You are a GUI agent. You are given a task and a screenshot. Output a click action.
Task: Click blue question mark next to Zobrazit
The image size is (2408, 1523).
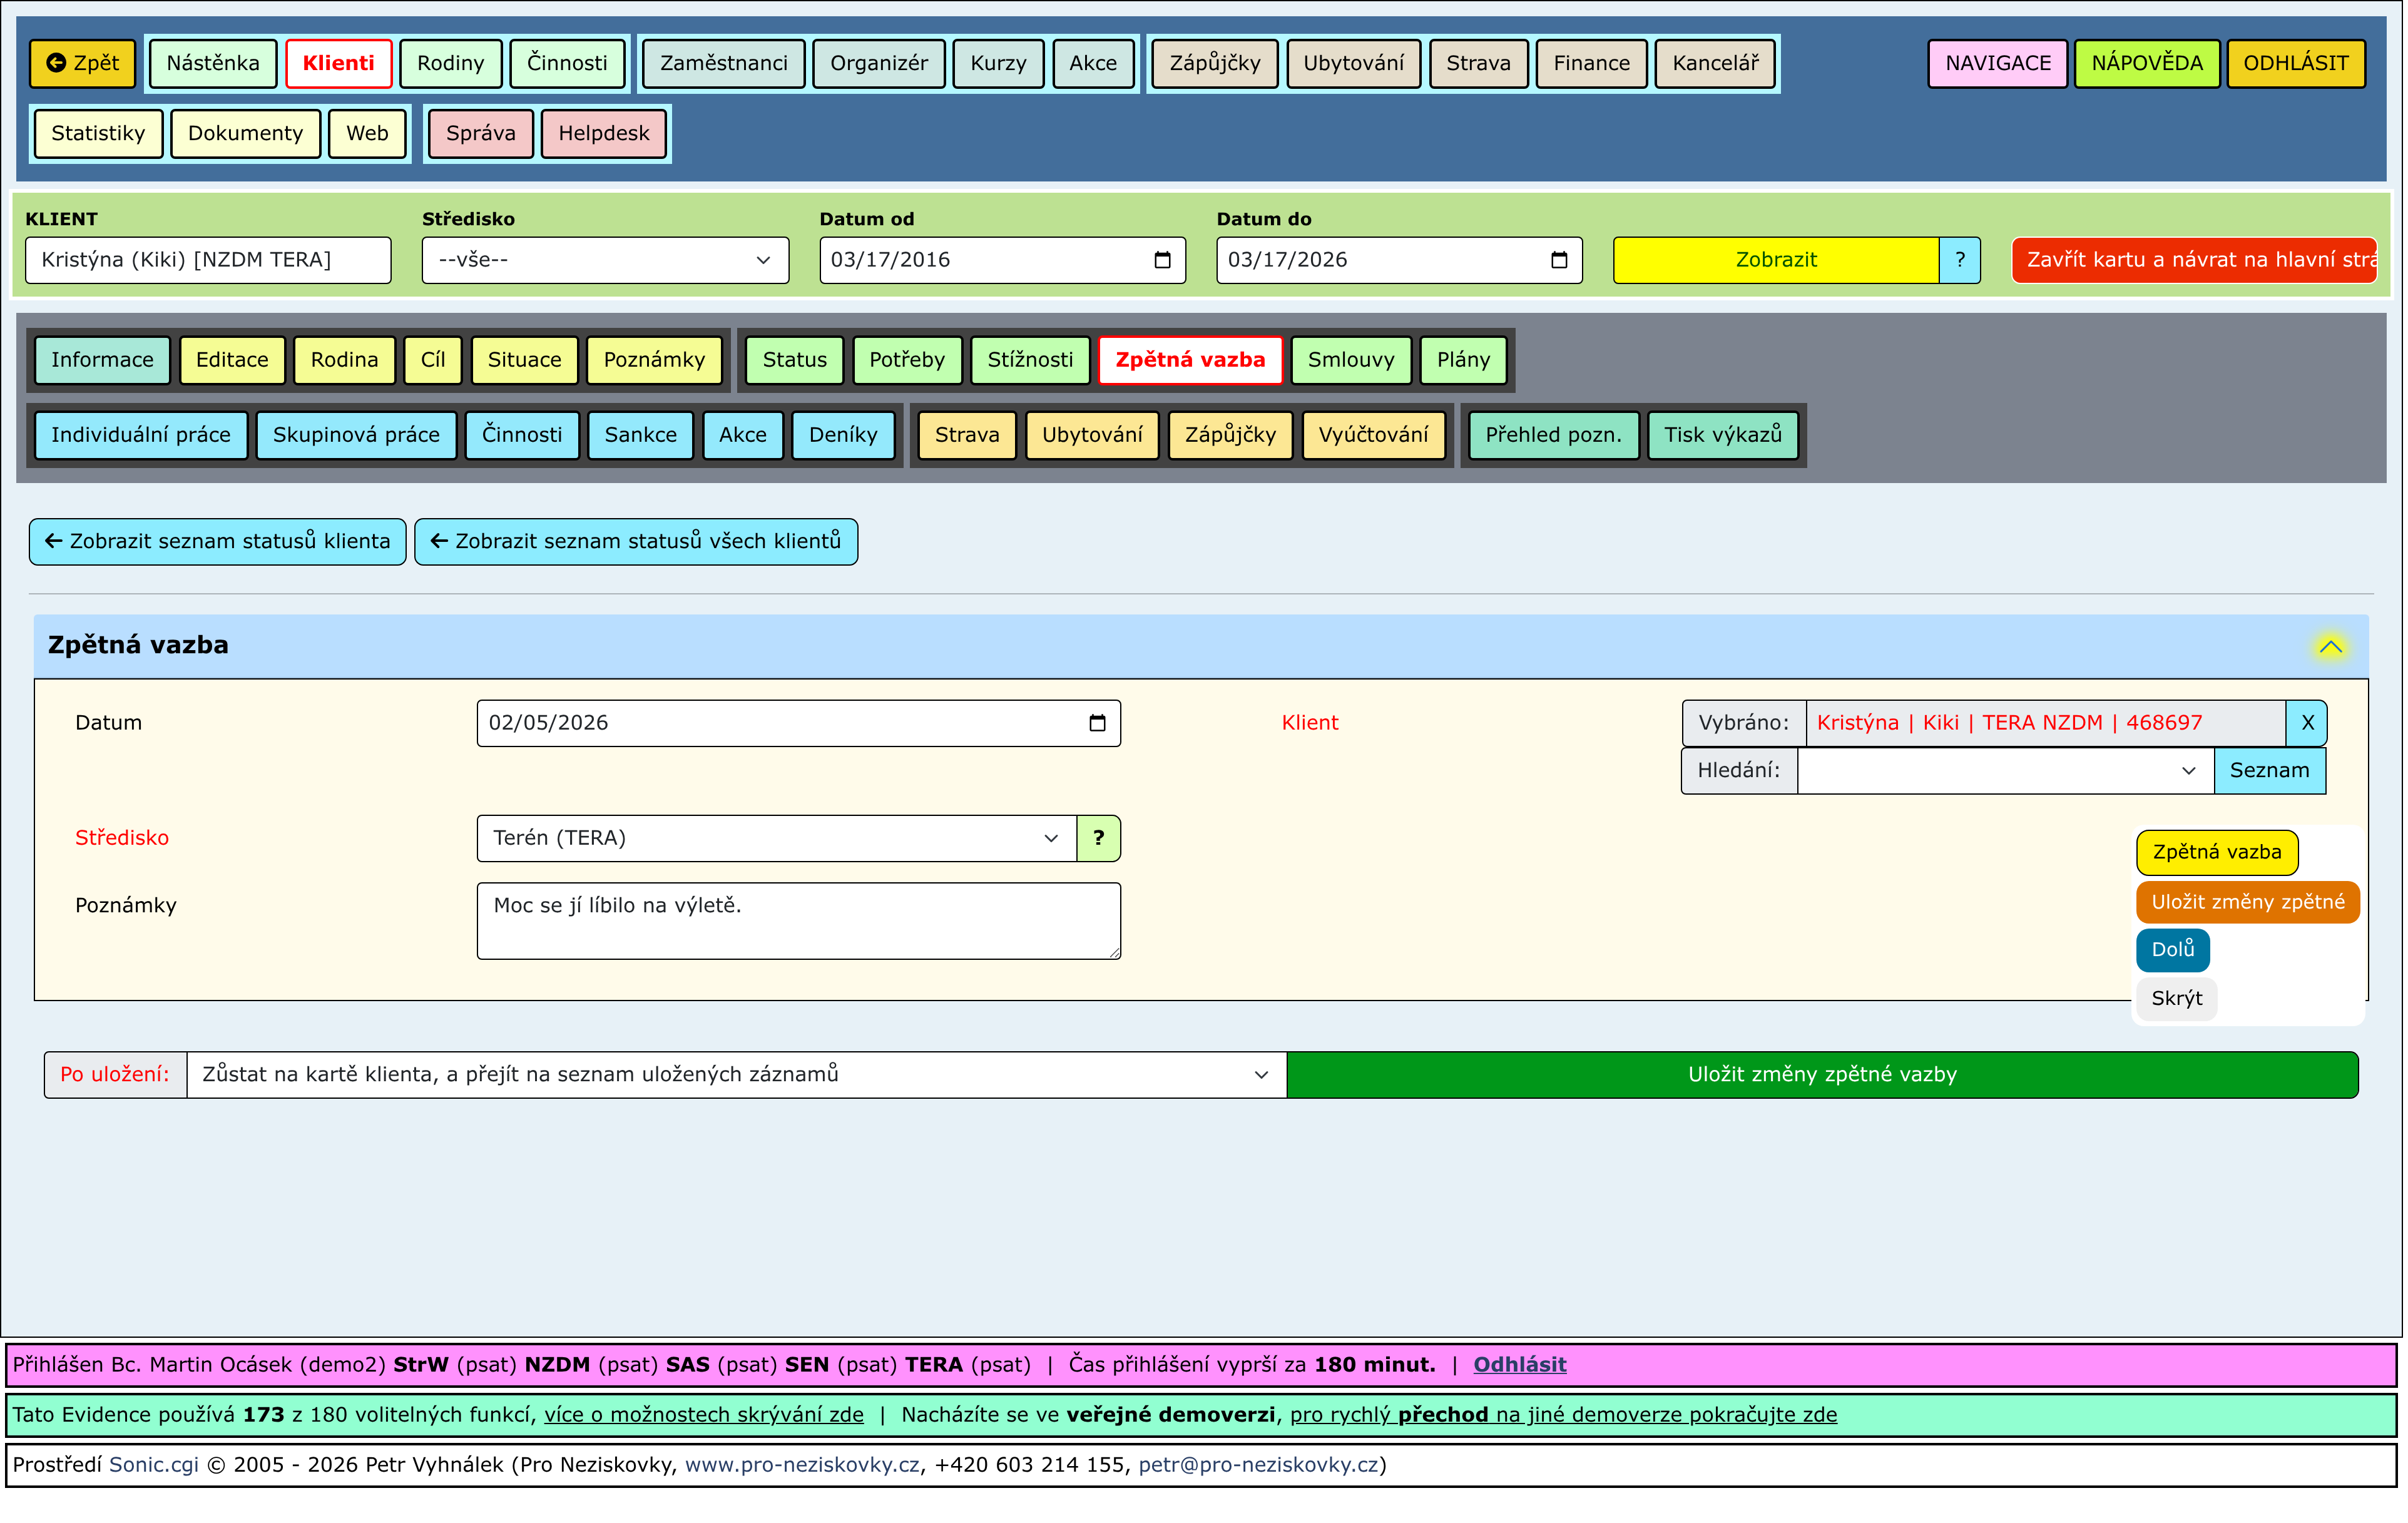[x=1960, y=260]
